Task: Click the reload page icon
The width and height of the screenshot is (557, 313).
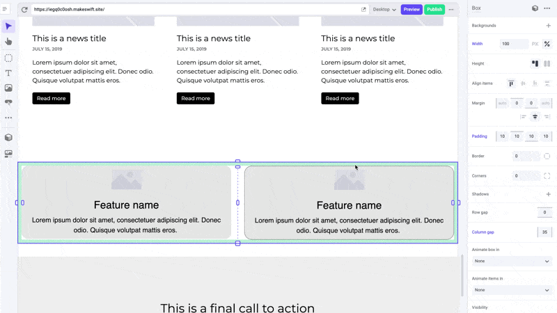Action: click(x=24, y=10)
